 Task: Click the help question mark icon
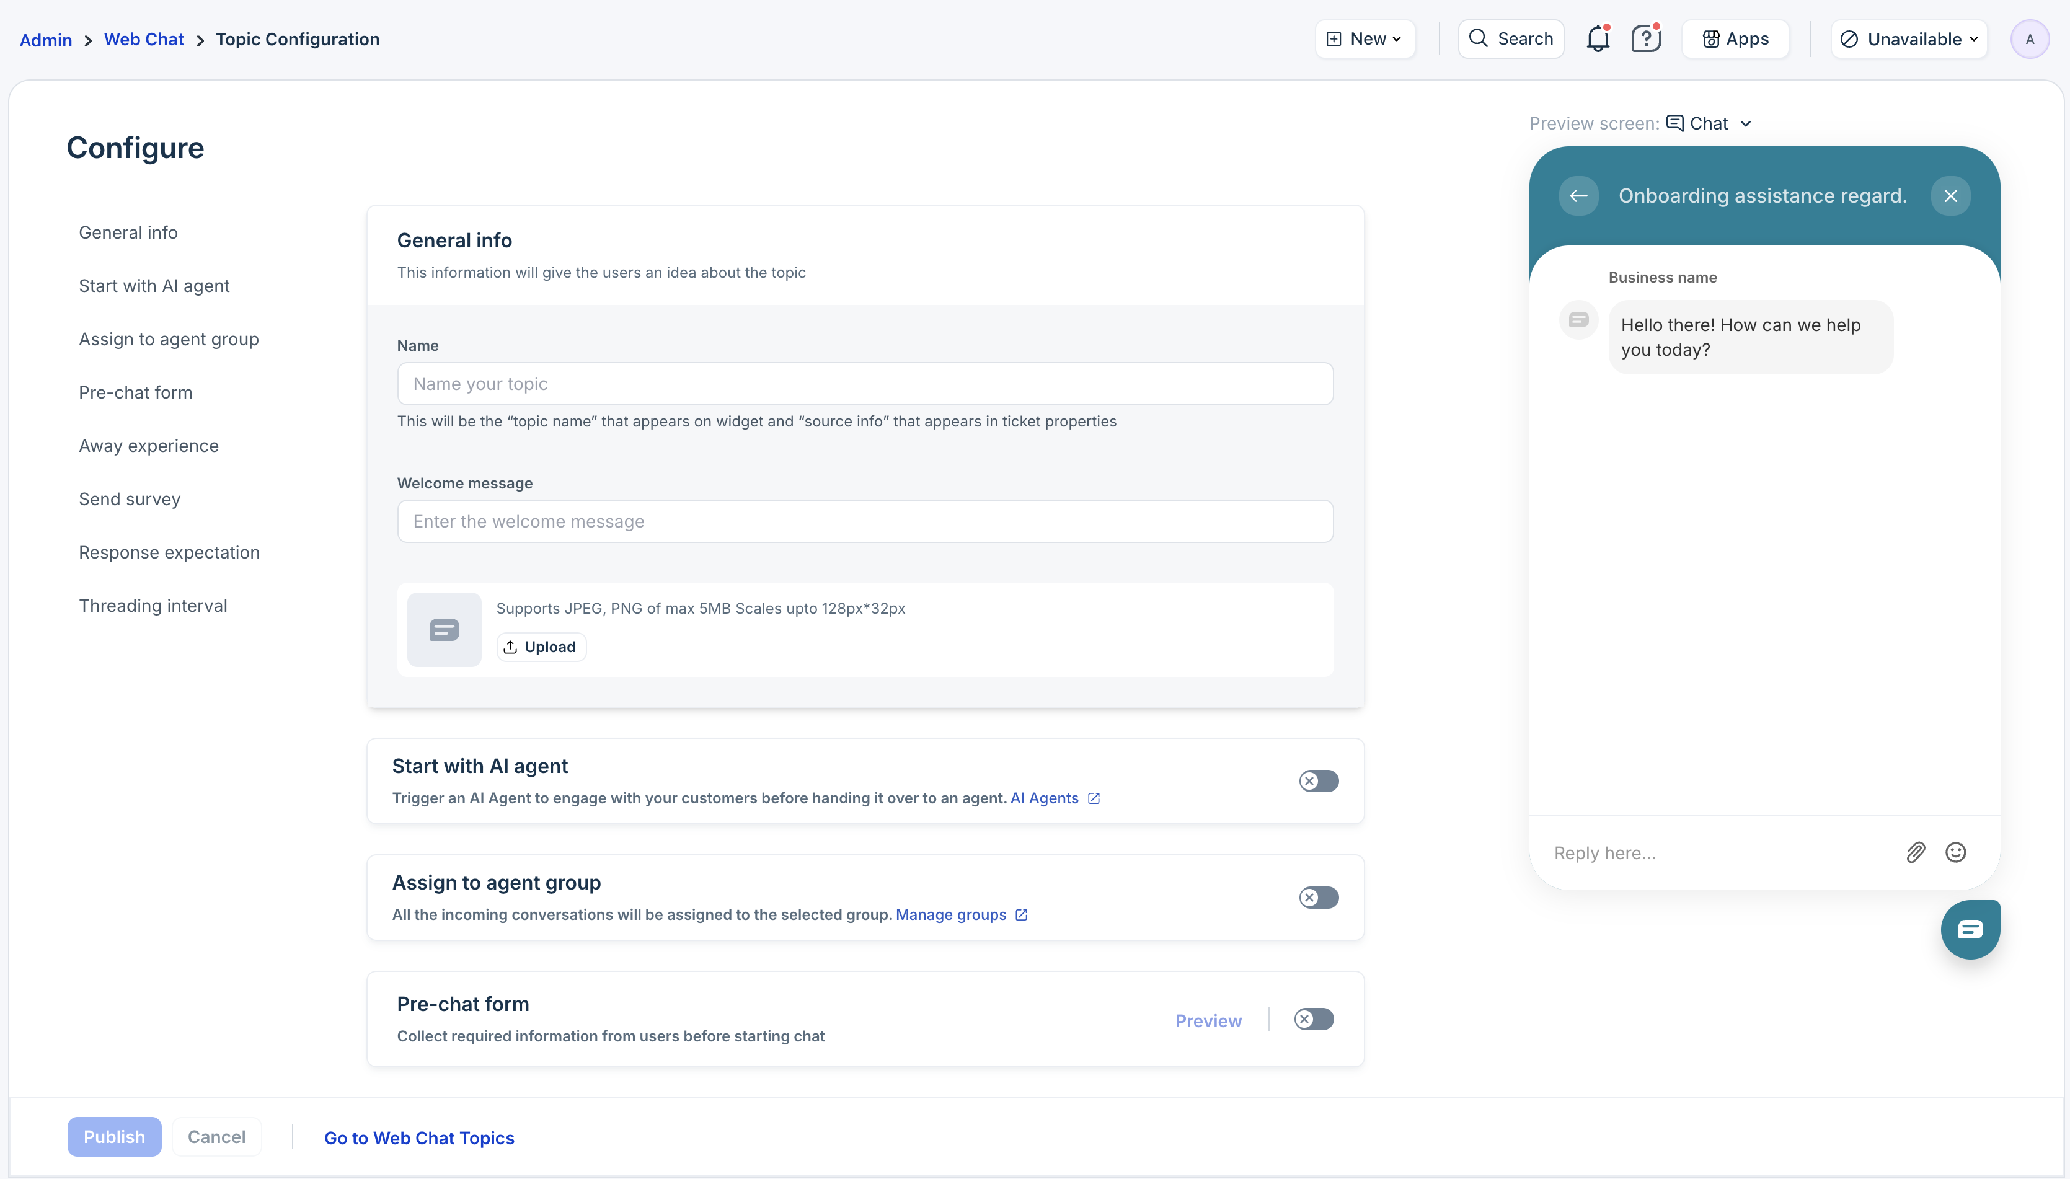[1645, 39]
